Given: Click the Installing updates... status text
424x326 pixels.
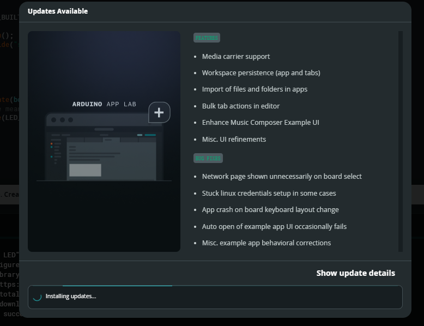Looking at the screenshot, I should (71, 296).
